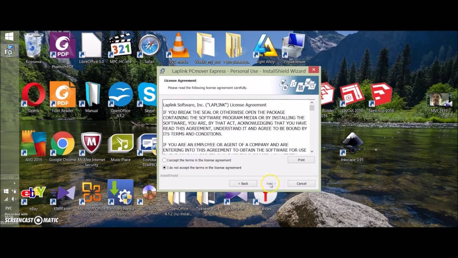Click the SketchUp 2016 icon
Image resolution: width=458 pixels, height=258 pixels.
tap(381, 95)
